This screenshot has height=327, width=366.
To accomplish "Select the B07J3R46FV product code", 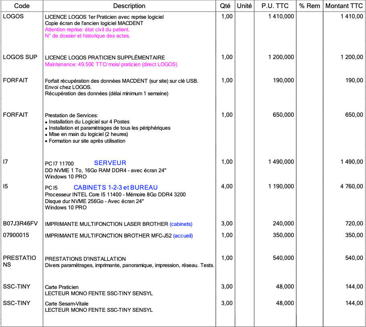I will [x=21, y=223].
